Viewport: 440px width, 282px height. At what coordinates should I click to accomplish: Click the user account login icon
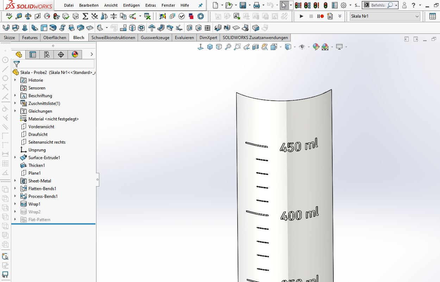[404, 5]
